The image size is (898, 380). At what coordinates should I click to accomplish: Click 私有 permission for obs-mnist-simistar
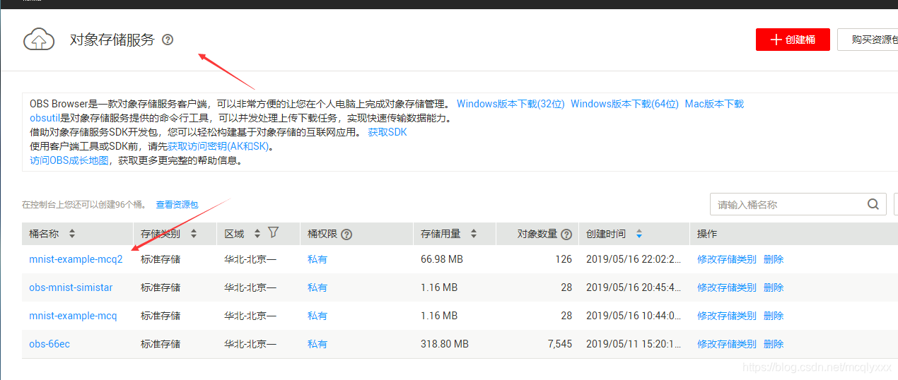[317, 287]
